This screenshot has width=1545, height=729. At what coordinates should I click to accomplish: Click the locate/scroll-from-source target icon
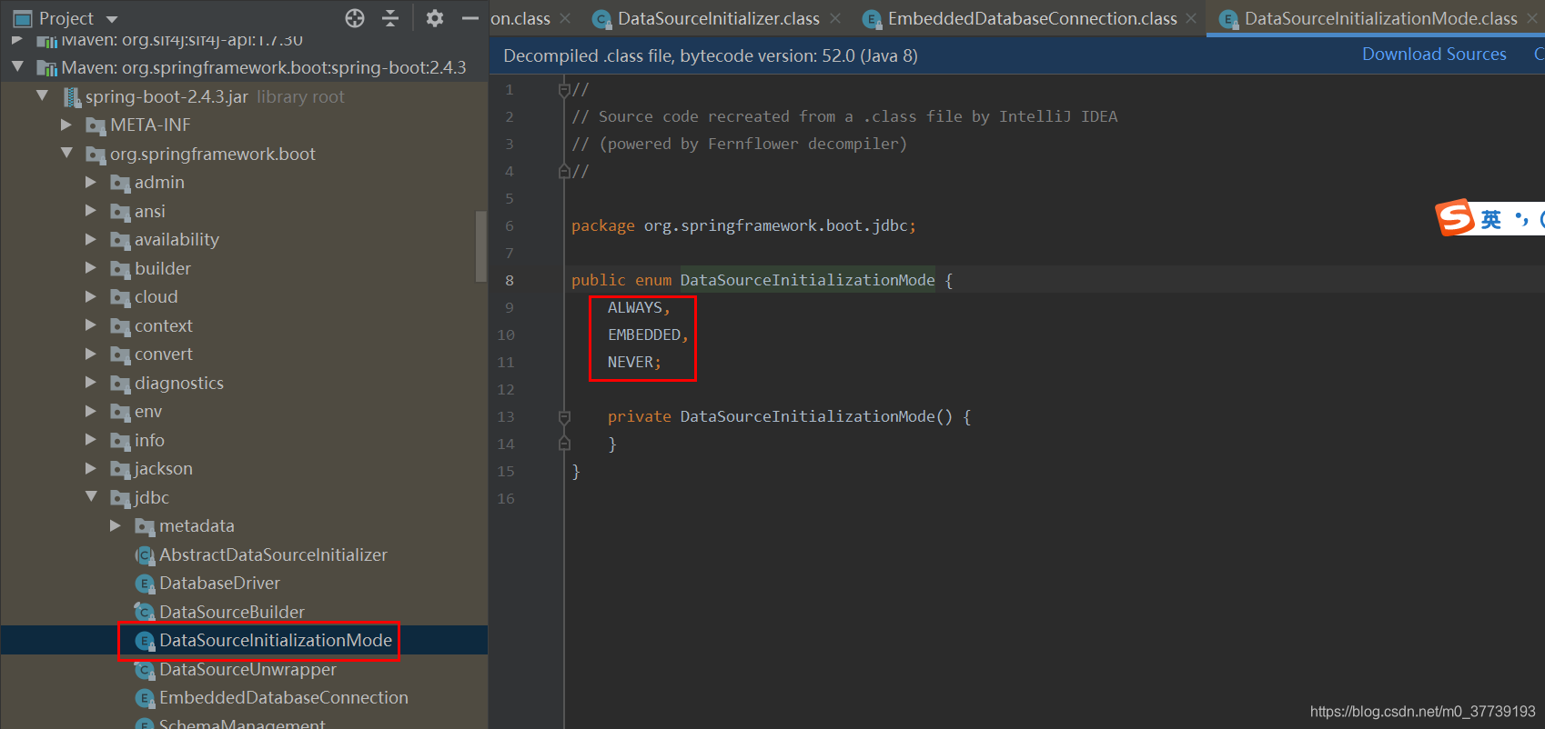click(355, 18)
